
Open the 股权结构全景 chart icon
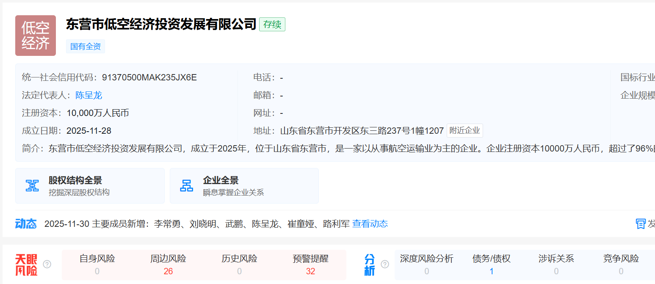pos(32,186)
